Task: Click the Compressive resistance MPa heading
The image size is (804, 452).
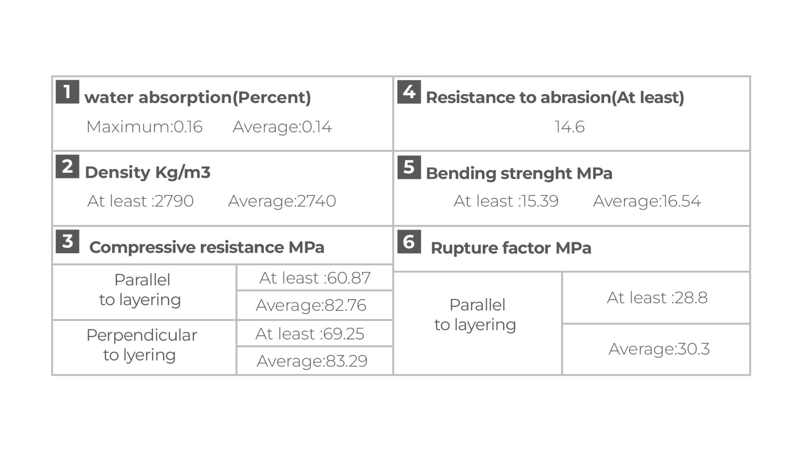Action: coord(207,247)
